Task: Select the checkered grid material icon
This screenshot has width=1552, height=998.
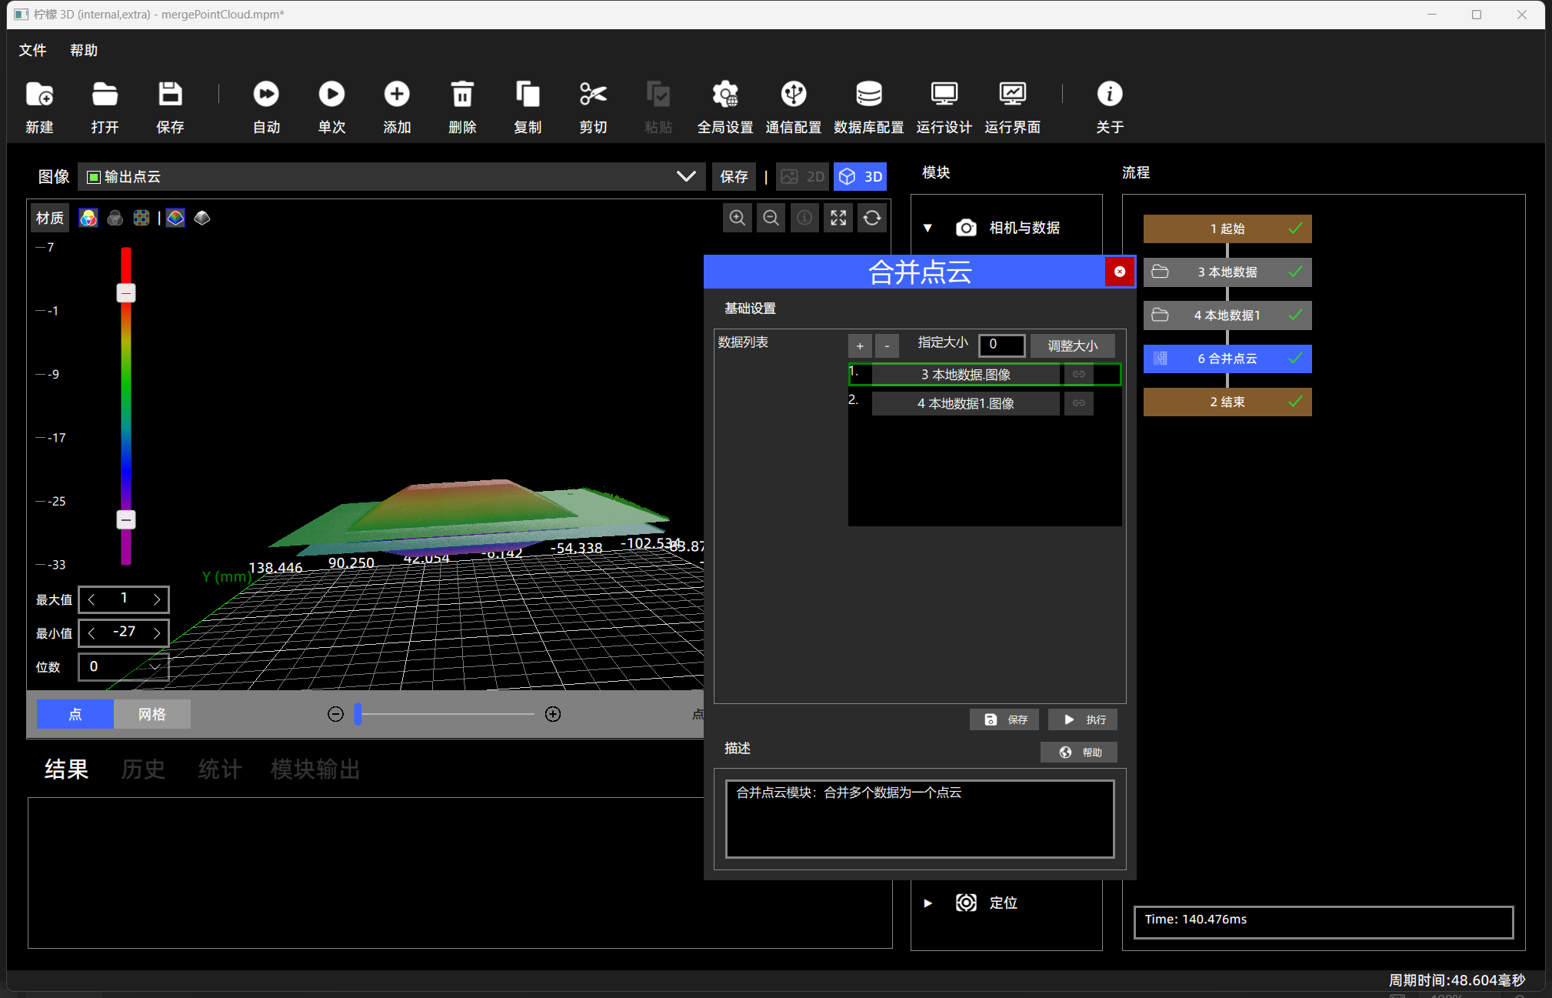Action: pyautogui.click(x=141, y=218)
